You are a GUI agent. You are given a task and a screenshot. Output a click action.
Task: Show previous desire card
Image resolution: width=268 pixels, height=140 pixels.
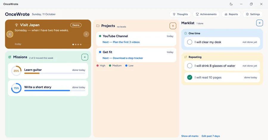coord(10,34)
